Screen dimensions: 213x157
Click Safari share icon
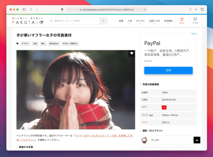[x=190, y=10]
